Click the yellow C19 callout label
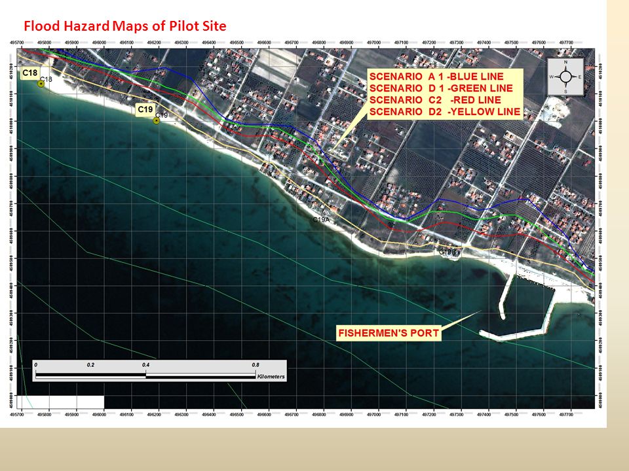Viewport: 629px width, 471px height. tap(145, 109)
